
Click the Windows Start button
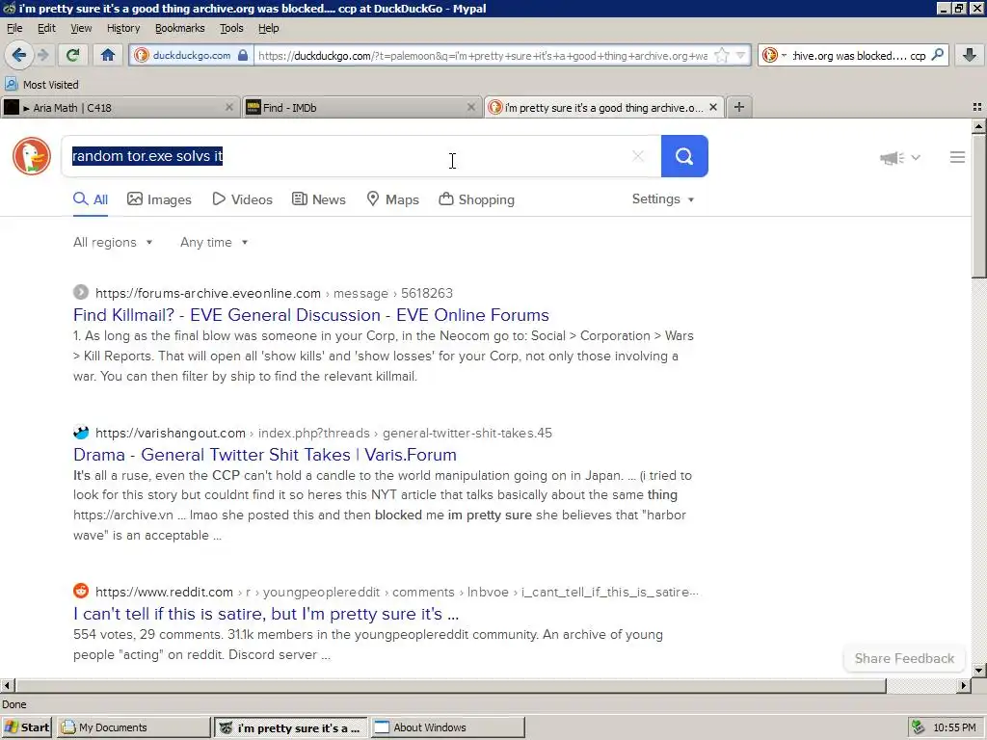(x=27, y=727)
